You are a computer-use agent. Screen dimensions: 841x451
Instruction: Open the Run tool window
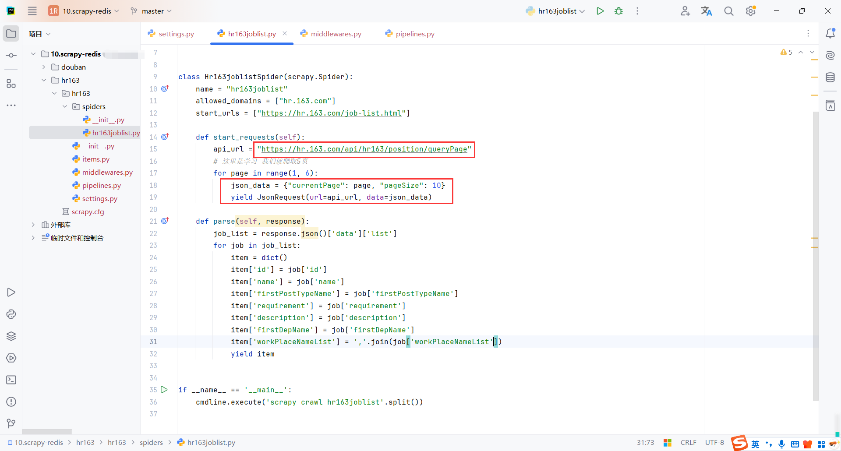11,292
